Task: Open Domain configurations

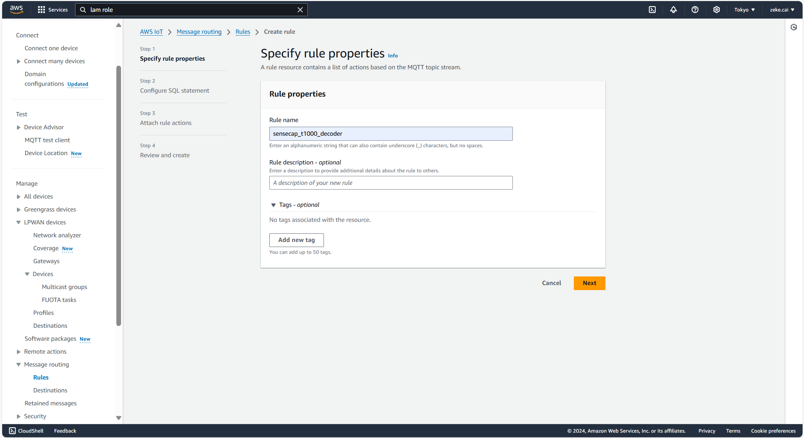Action: click(44, 79)
